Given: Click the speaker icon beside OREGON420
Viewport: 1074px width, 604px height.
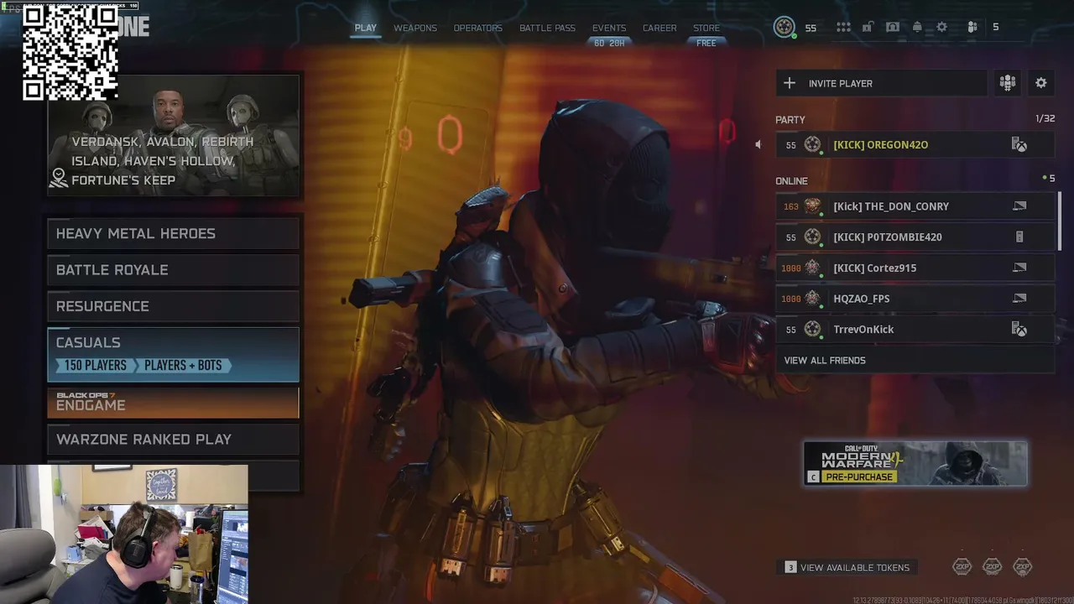Looking at the screenshot, I should click(x=759, y=144).
